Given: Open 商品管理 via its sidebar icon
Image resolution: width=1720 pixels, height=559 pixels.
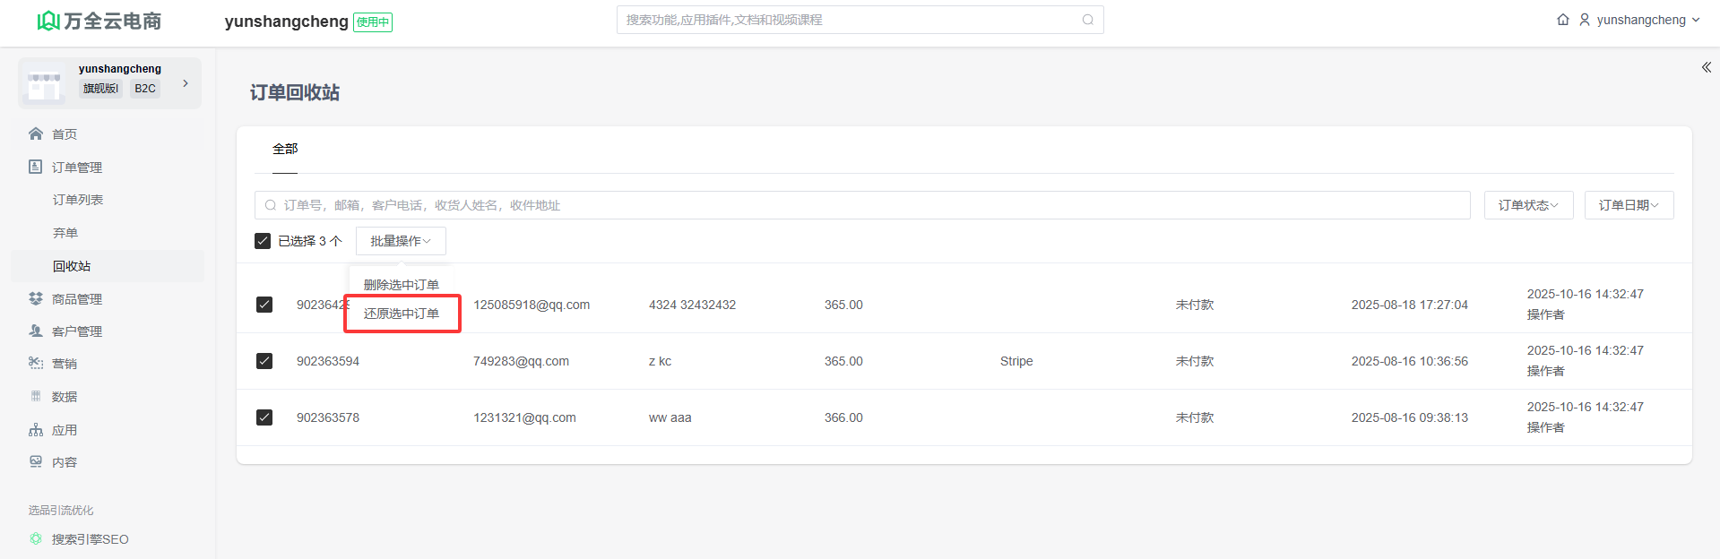Looking at the screenshot, I should pyautogui.click(x=36, y=298).
